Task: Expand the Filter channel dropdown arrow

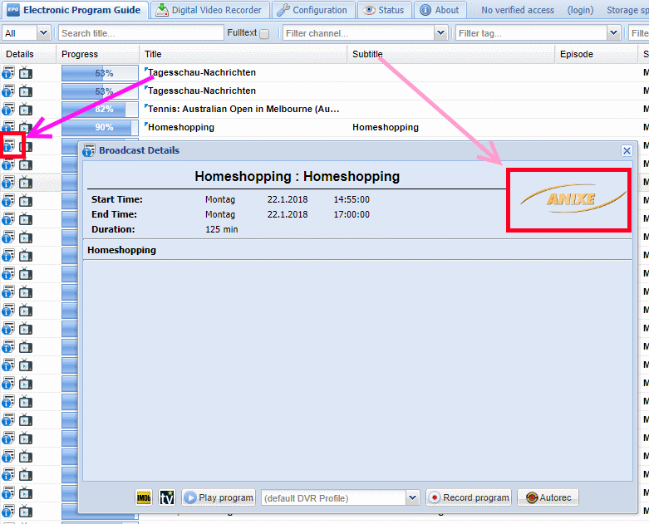Action: 440,32
